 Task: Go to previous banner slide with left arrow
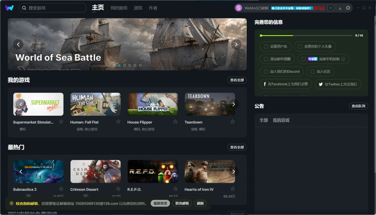click(18, 44)
